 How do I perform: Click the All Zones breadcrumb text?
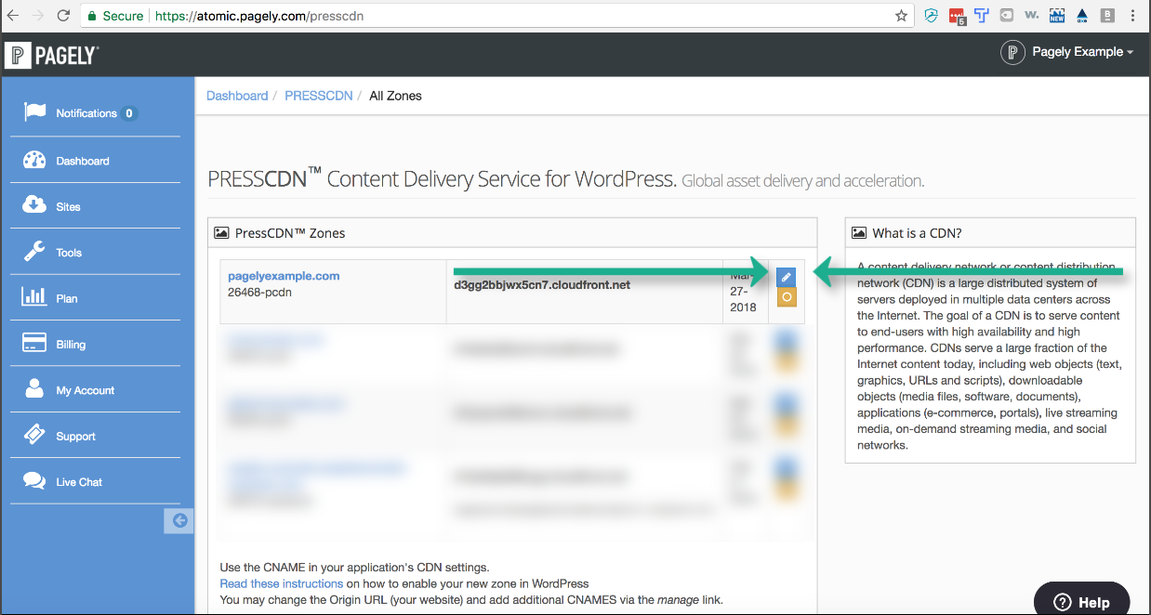[395, 96]
